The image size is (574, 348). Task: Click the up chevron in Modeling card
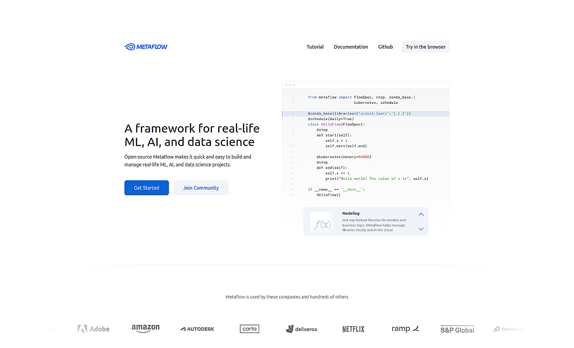tap(421, 214)
